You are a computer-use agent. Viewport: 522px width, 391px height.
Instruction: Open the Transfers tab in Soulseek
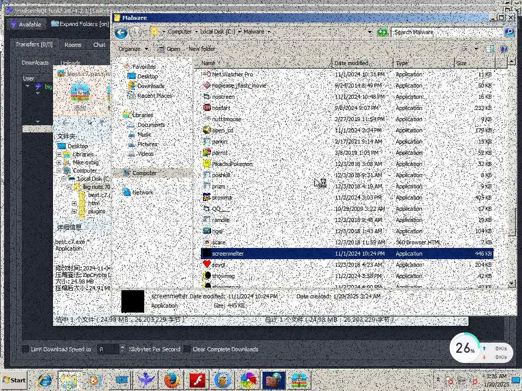(34, 45)
